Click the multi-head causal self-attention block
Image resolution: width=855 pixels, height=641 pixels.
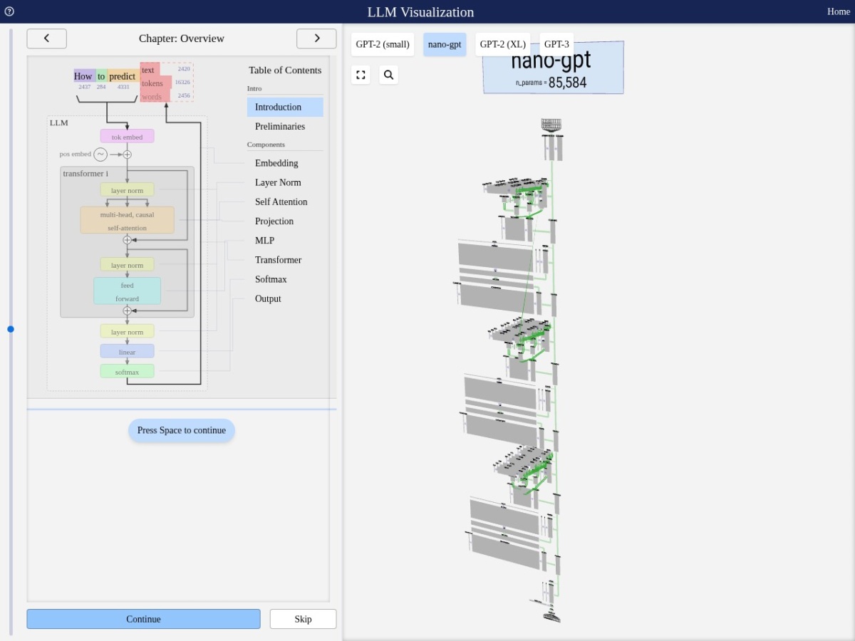tap(127, 220)
